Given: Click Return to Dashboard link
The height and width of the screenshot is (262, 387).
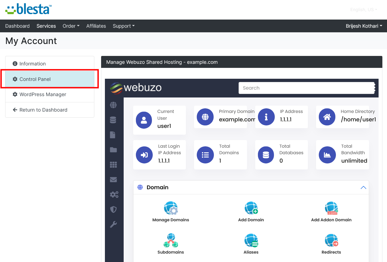Looking at the screenshot, I should 43,110.
